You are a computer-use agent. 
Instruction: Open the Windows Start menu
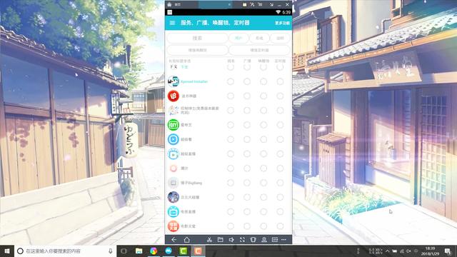click(x=7, y=251)
